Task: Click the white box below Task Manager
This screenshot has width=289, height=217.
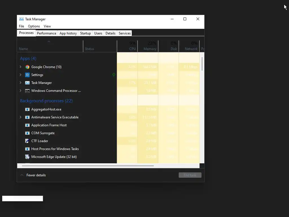Action: pyautogui.click(x=23, y=199)
